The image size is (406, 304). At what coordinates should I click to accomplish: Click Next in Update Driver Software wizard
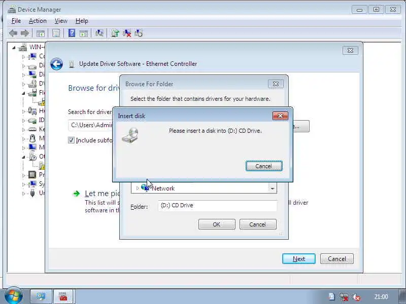[299, 259]
